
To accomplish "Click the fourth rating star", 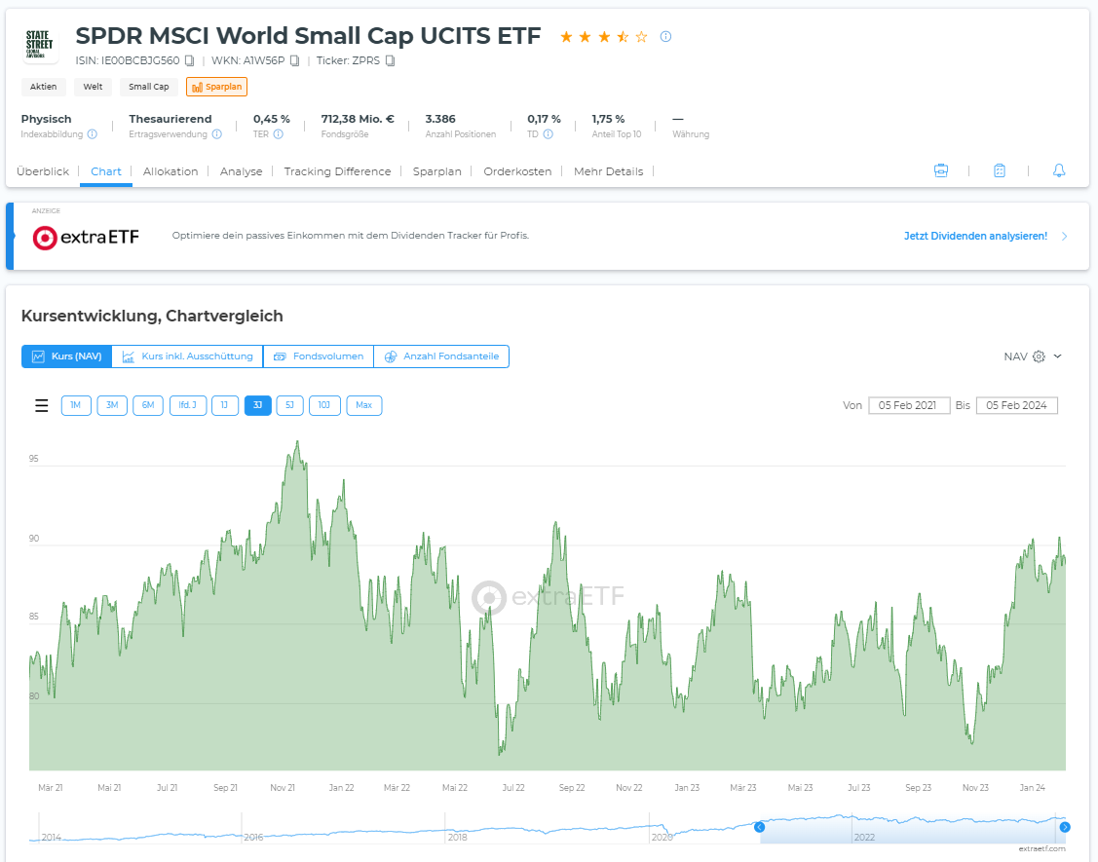I will (623, 36).
